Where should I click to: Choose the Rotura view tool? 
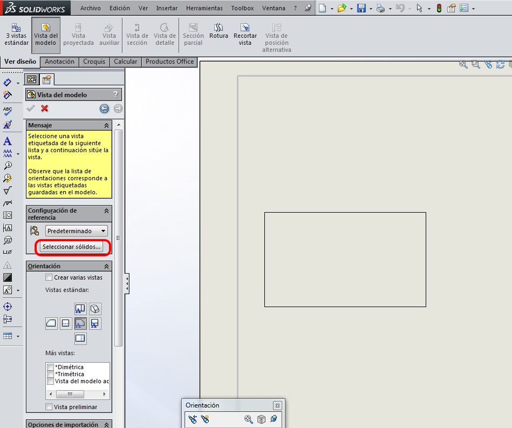219,31
